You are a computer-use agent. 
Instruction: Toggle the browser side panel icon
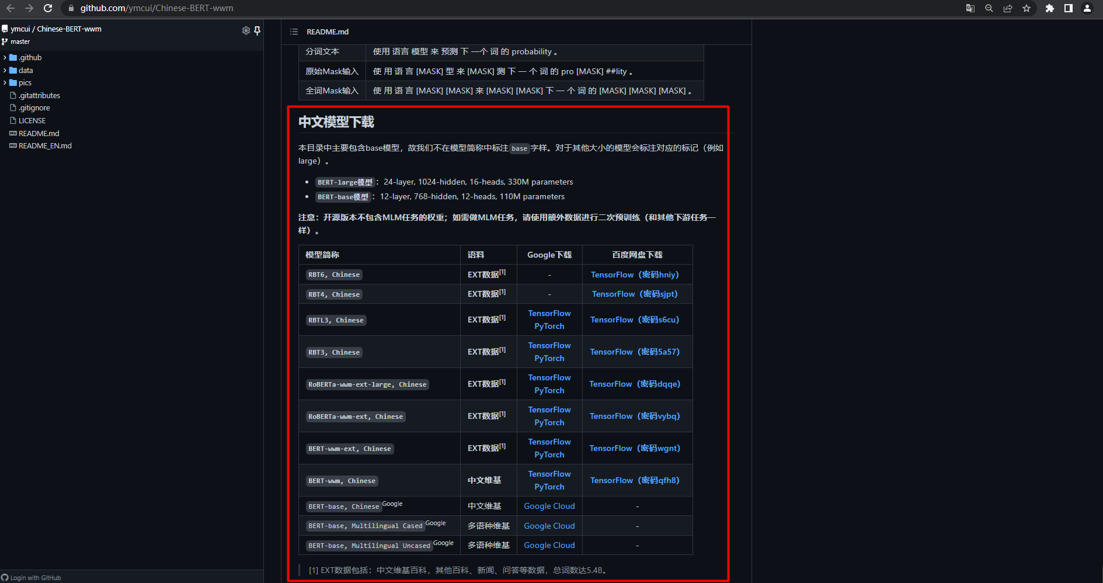1069,8
